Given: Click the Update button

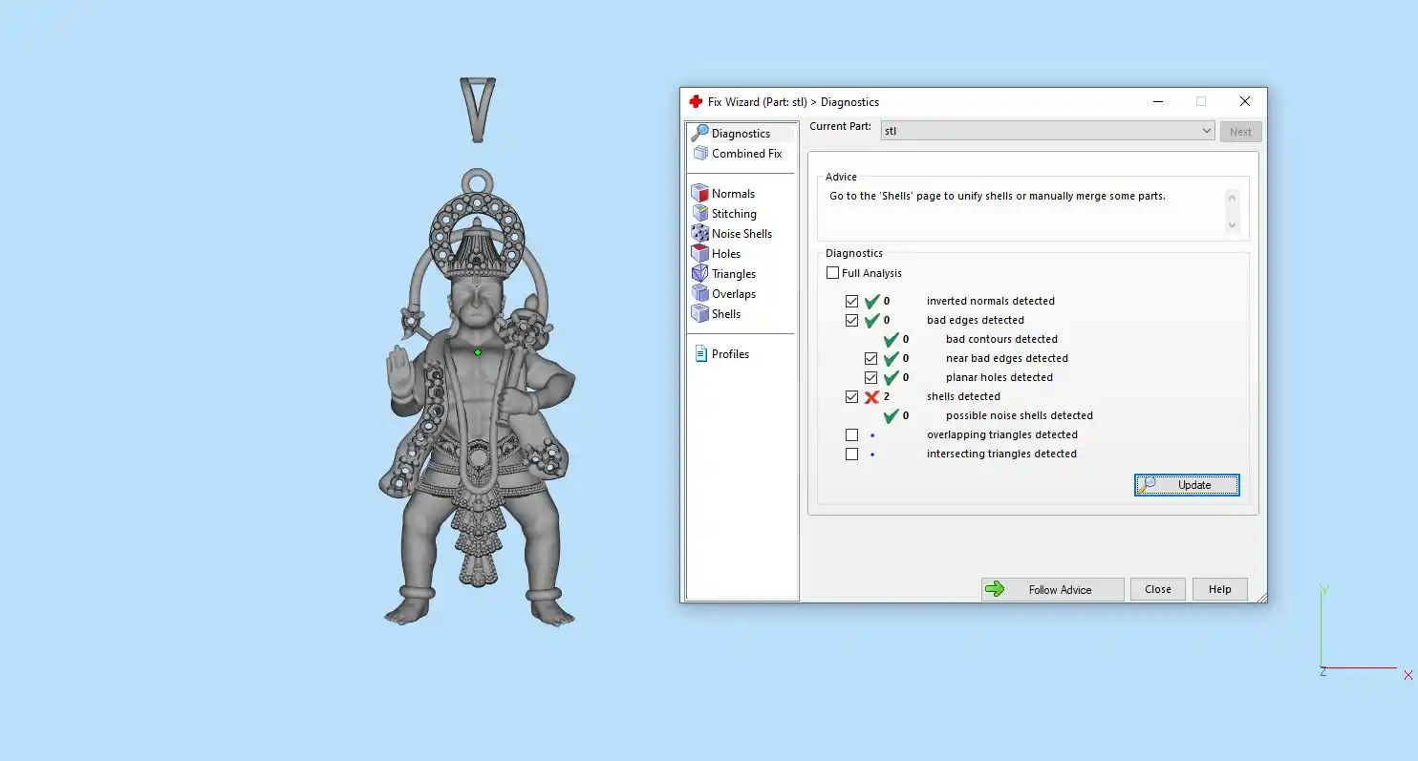Looking at the screenshot, I should coord(1187,485).
